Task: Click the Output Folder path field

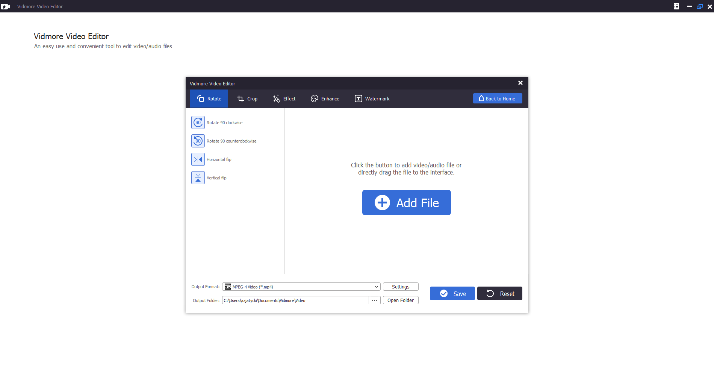Action: click(x=295, y=300)
